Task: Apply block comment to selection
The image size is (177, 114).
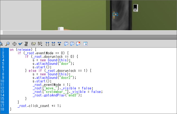Action: point(66,44)
